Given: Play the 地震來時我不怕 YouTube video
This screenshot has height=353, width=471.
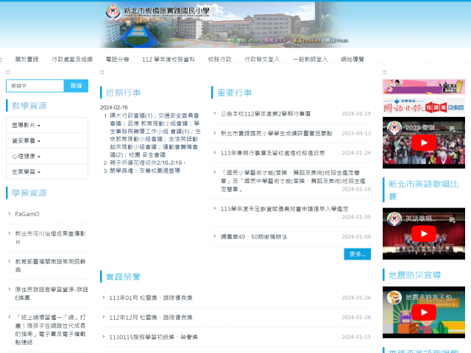Looking at the screenshot, I should [424, 312].
